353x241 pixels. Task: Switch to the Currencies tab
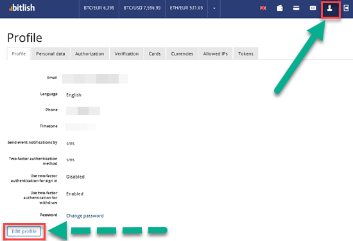tap(182, 53)
